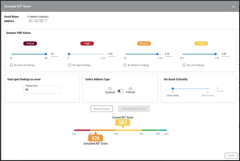Viewport: 240px width, 161px height.
Task: Click the Medium severity badge
Action: [144, 43]
